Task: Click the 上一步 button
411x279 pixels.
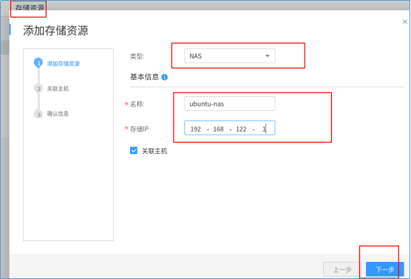Action: (342, 269)
